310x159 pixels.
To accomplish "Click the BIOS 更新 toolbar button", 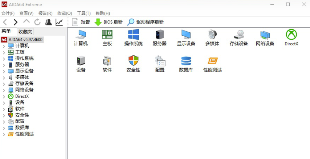I will coord(108,22).
